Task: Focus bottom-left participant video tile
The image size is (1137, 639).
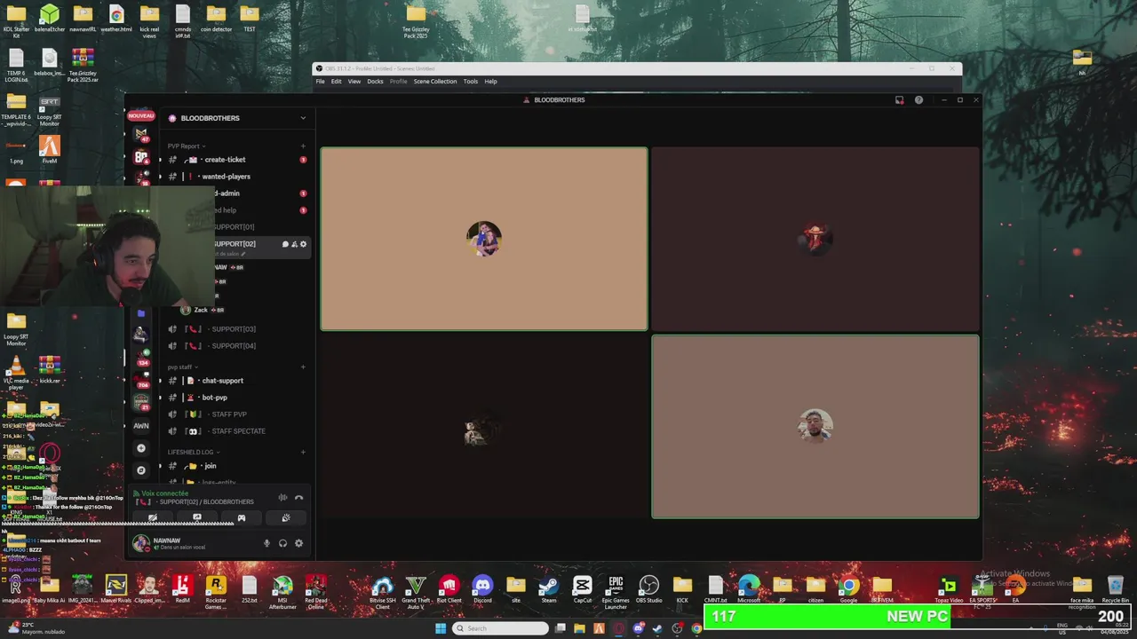Action: click(484, 427)
